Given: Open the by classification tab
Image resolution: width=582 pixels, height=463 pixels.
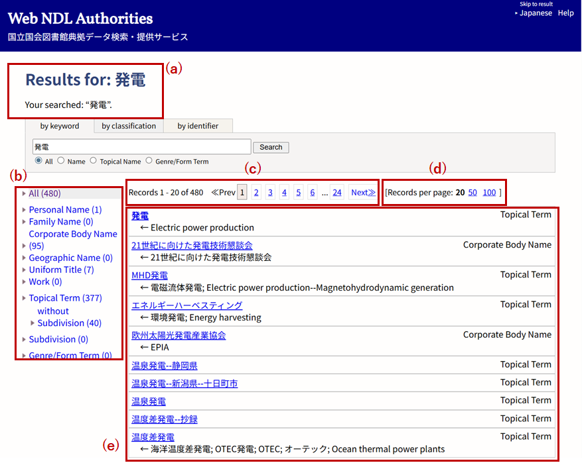Looking at the screenshot, I should (129, 126).
